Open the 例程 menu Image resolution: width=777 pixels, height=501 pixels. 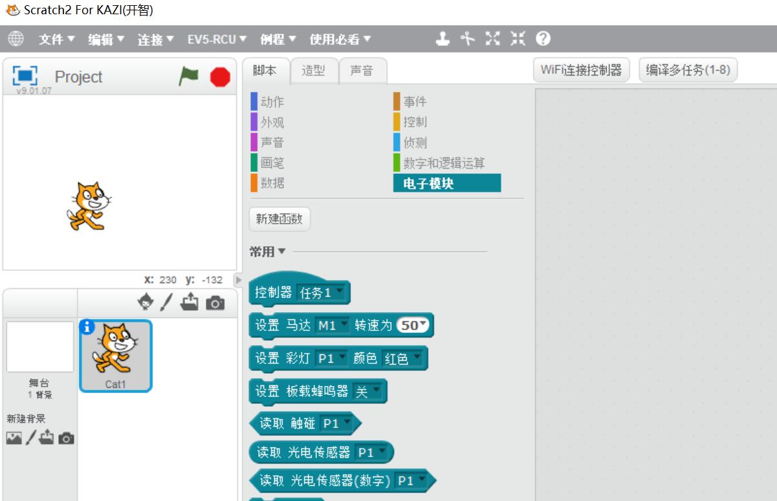coord(278,39)
